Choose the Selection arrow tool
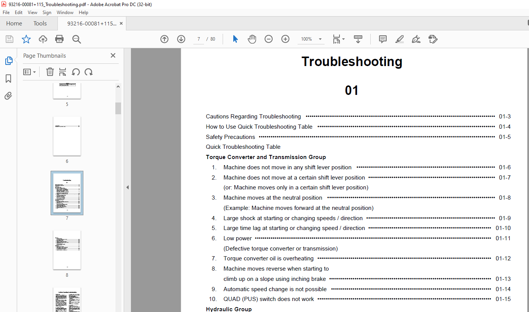The image size is (529, 312). pyautogui.click(x=235, y=39)
